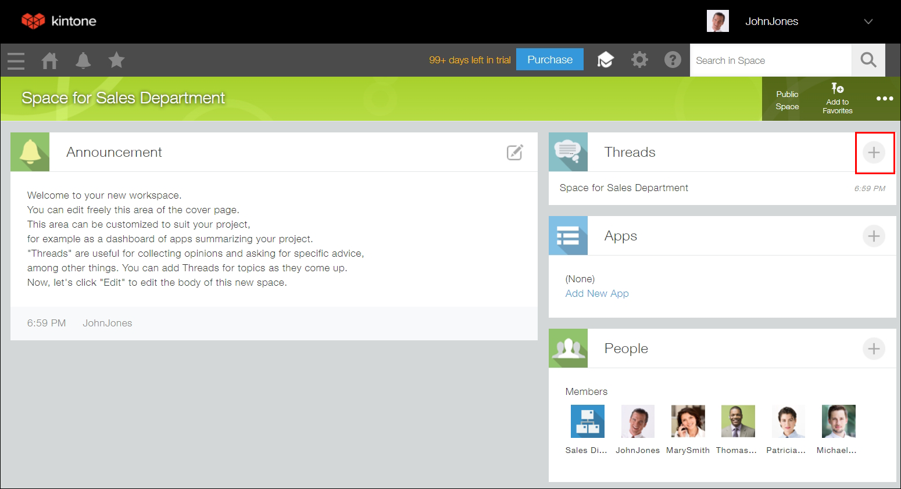Open the space options ellipsis menu

pyautogui.click(x=884, y=99)
